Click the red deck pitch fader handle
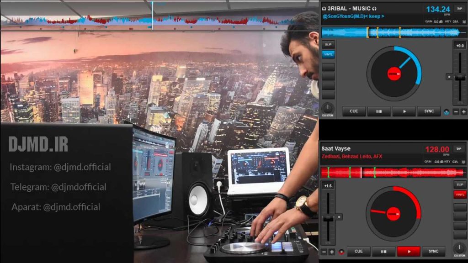The image size is (468, 263). [328, 218]
